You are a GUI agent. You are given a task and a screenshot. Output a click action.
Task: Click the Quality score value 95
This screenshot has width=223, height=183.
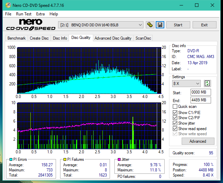click(x=211, y=153)
